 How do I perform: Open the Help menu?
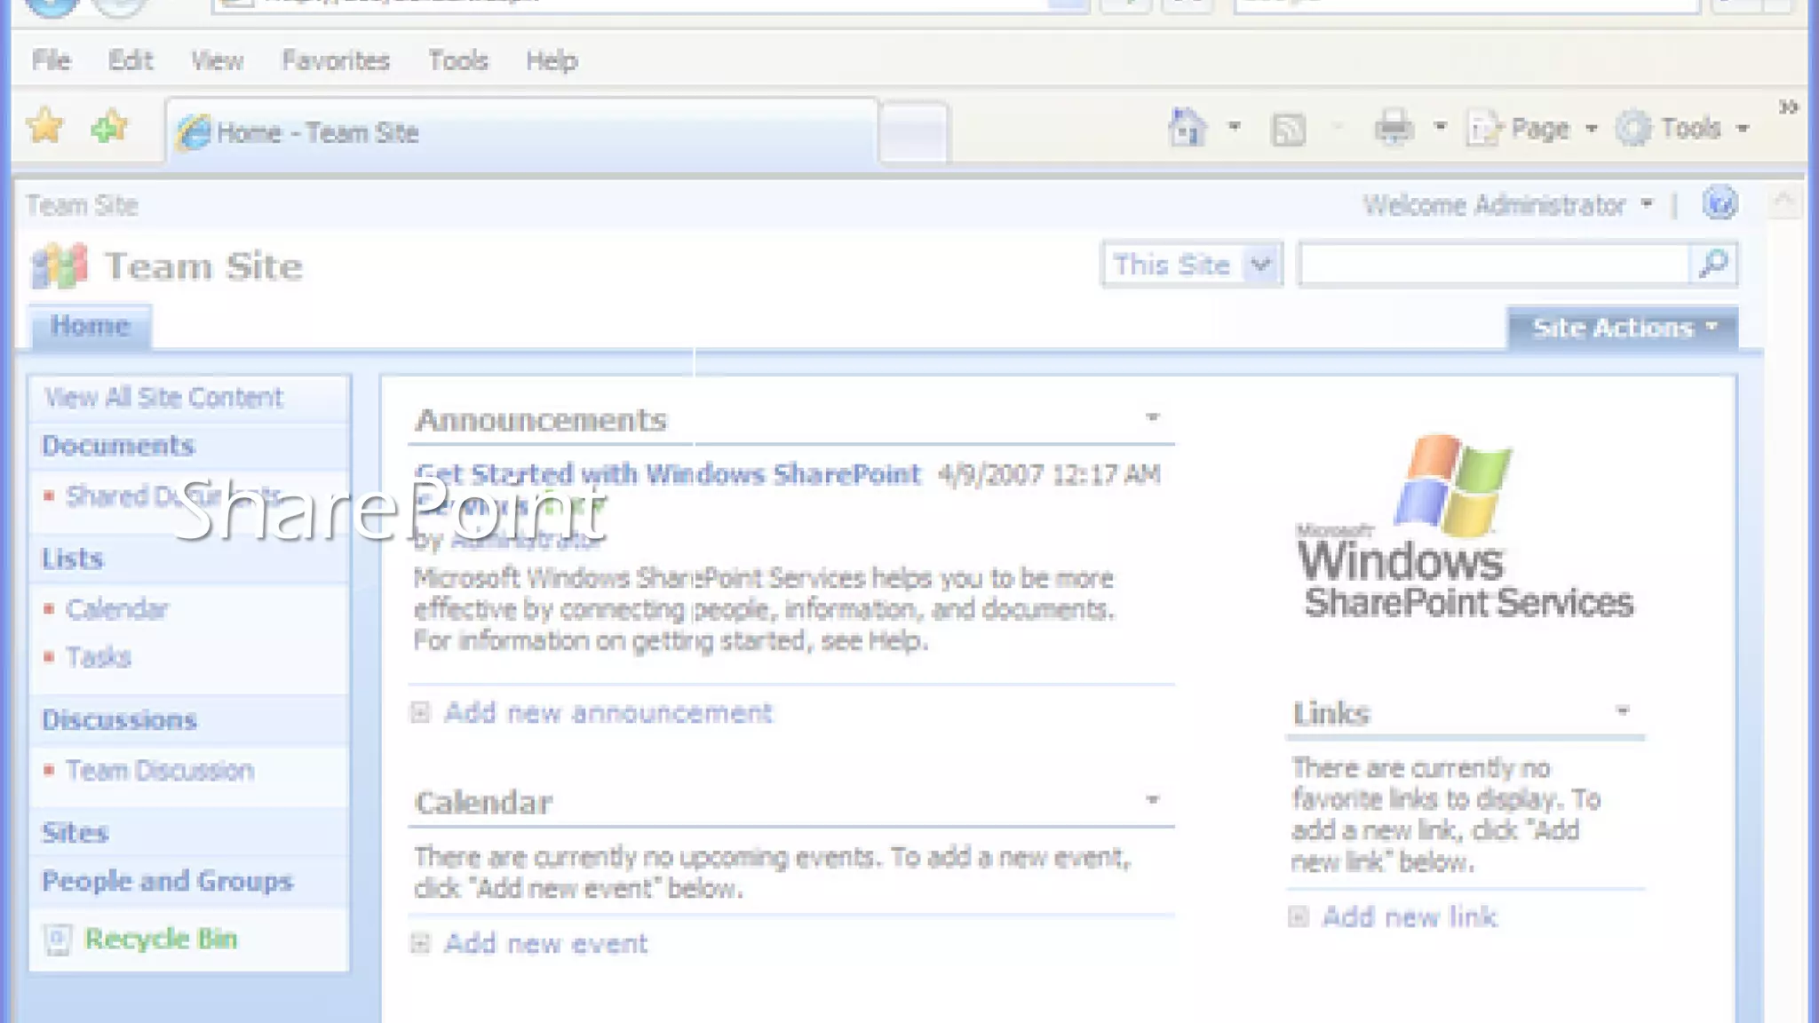pyautogui.click(x=552, y=60)
